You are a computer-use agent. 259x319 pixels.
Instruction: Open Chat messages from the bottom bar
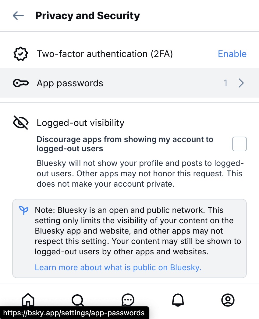point(128,300)
